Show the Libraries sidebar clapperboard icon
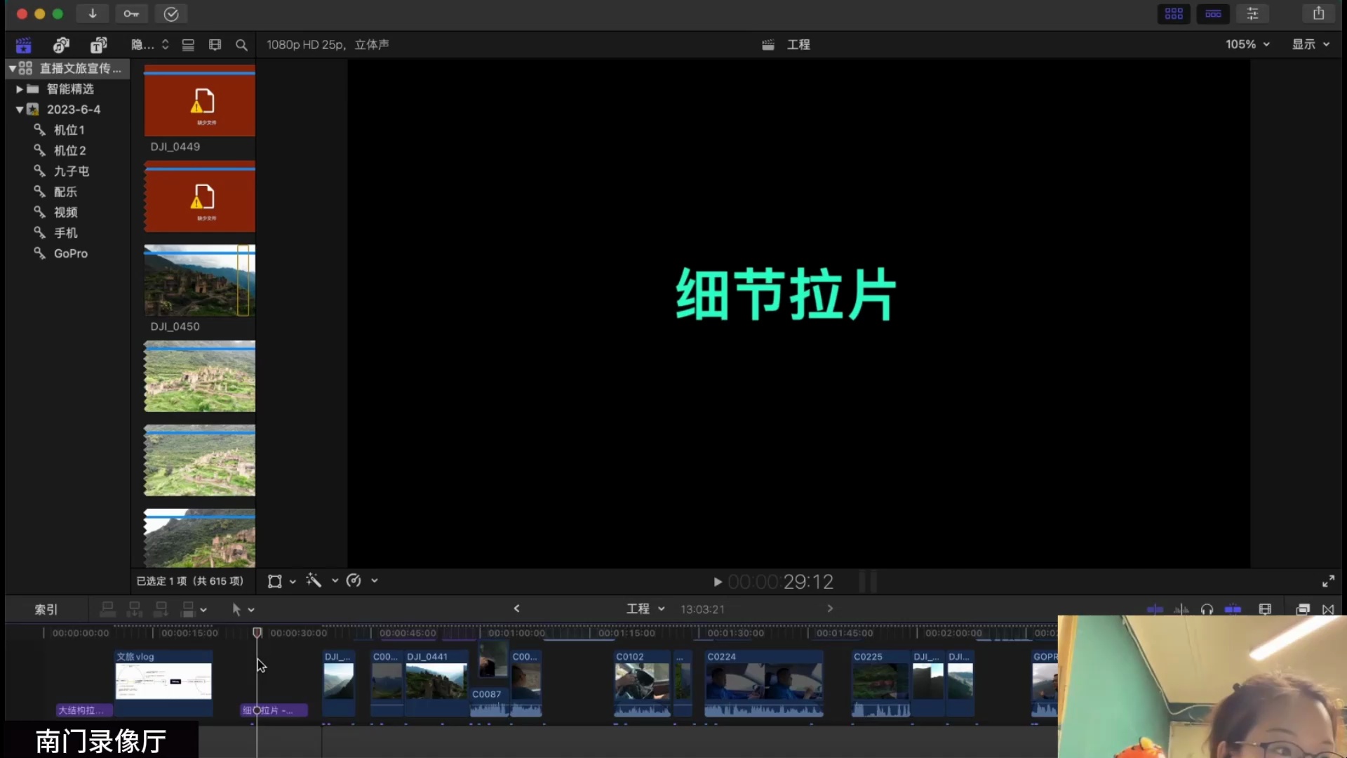The width and height of the screenshot is (1347, 758). [x=23, y=45]
